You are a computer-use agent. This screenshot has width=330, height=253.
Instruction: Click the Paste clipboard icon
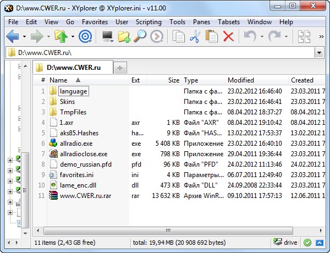(x=211, y=37)
